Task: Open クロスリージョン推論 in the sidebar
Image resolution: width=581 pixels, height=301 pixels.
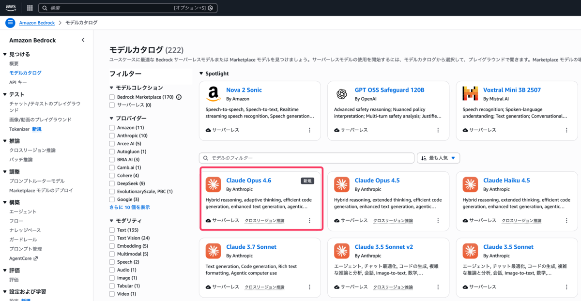Action: coord(32,150)
